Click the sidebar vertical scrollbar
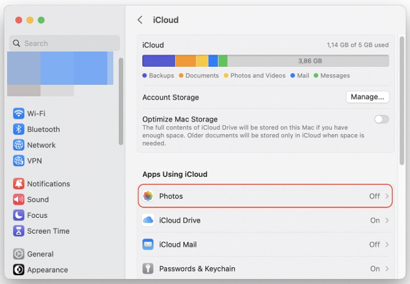This screenshot has width=410, height=284. [121, 101]
